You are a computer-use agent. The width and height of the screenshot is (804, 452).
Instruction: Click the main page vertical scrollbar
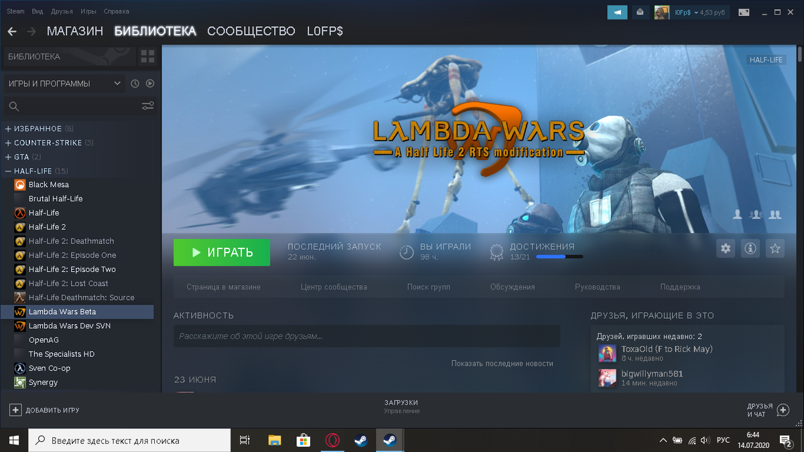coord(801,54)
